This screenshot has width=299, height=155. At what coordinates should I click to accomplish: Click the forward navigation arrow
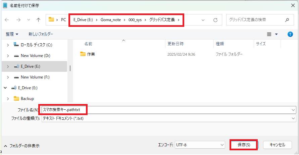click(x=18, y=20)
